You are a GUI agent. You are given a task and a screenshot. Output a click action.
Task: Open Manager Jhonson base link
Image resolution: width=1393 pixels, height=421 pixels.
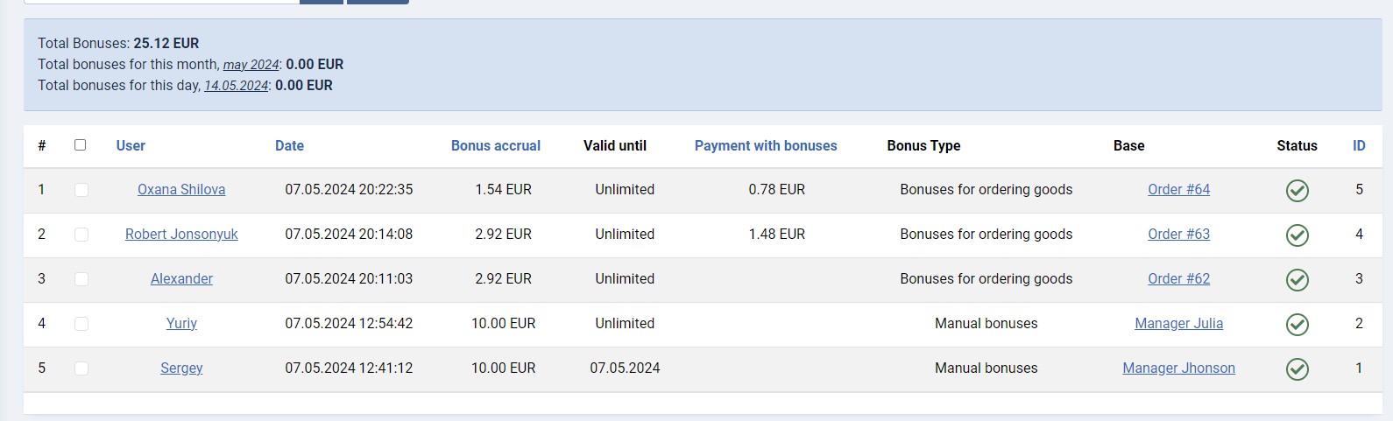(1178, 368)
